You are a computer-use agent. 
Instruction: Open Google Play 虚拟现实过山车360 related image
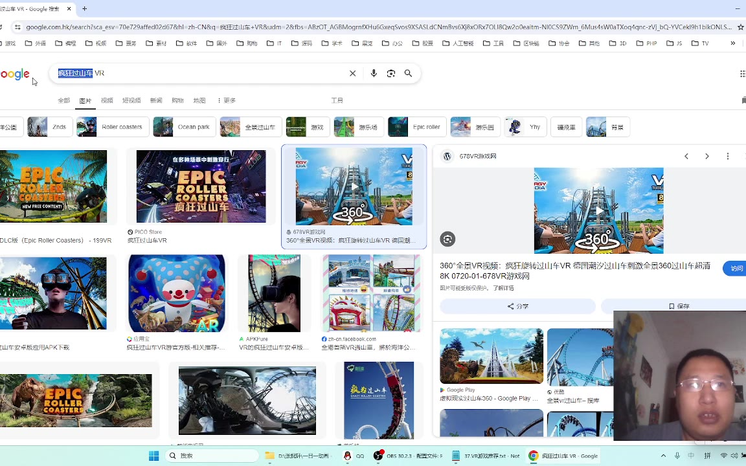click(x=492, y=356)
